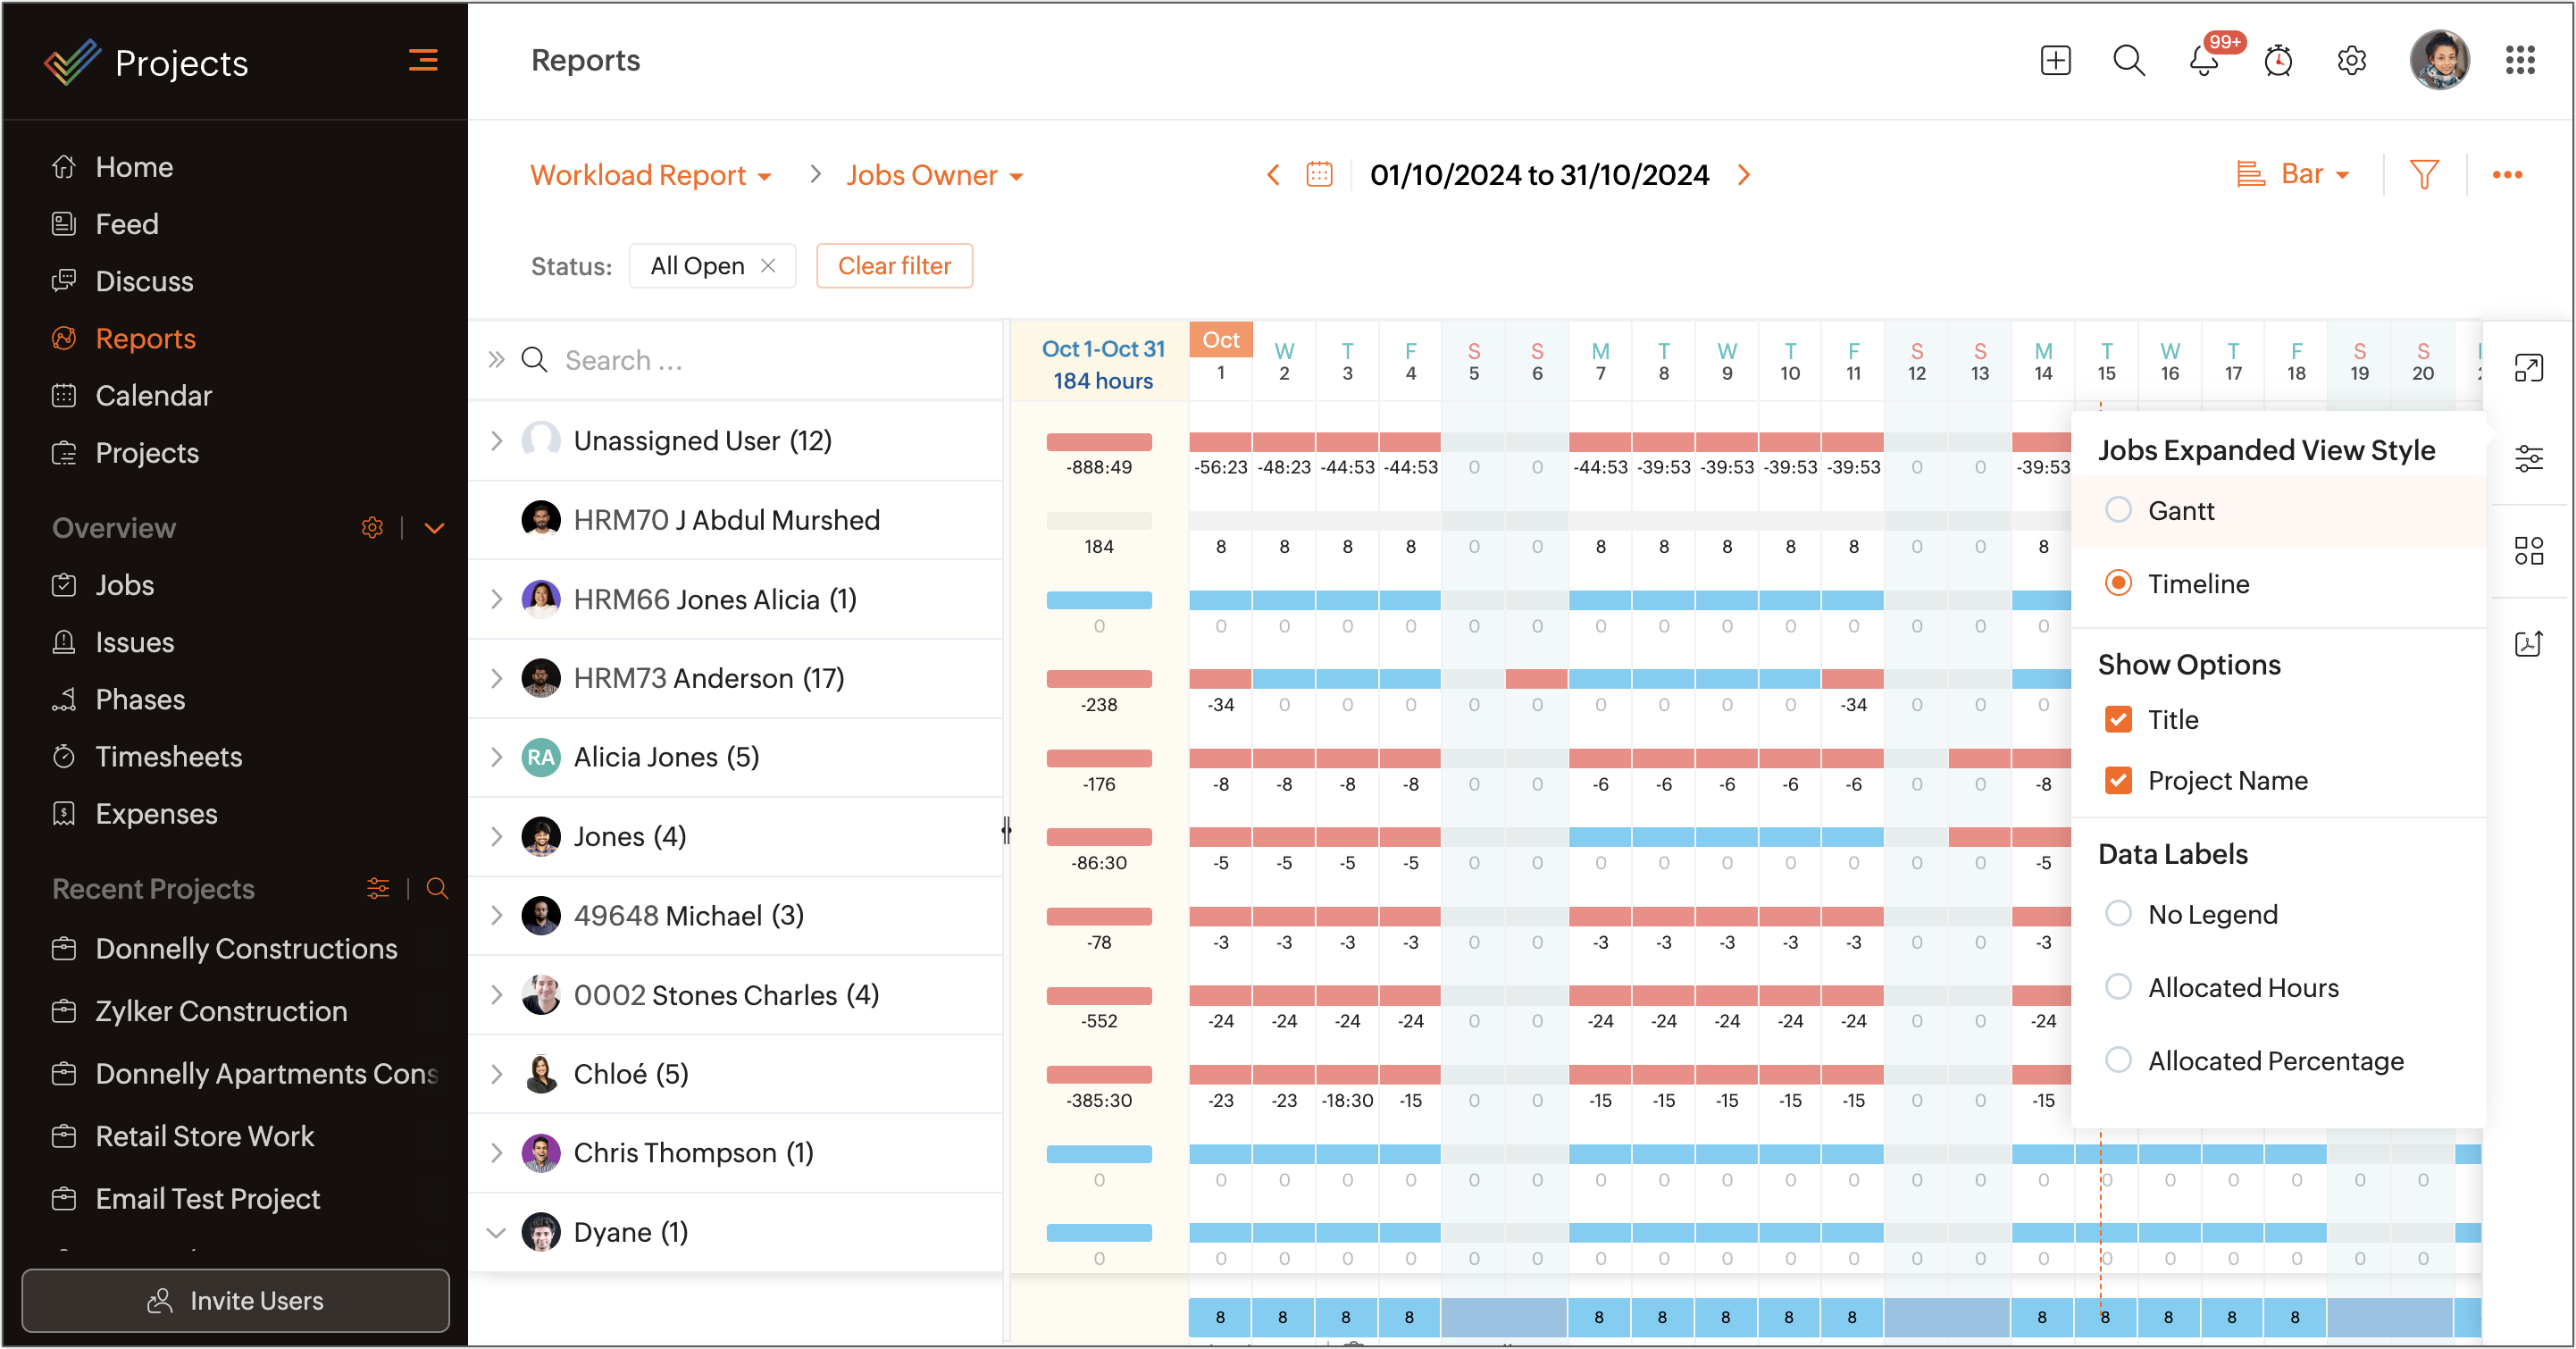Click the timer stopwatch icon
The image size is (2576, 1349).
tap(2278, 61)
